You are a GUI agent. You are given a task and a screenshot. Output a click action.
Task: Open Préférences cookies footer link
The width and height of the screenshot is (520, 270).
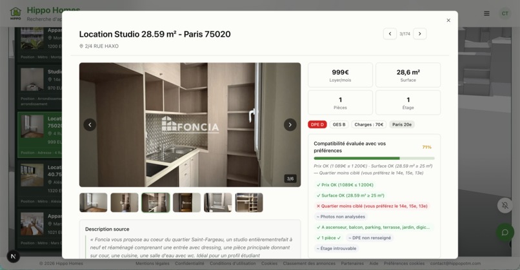click(404, 264)
